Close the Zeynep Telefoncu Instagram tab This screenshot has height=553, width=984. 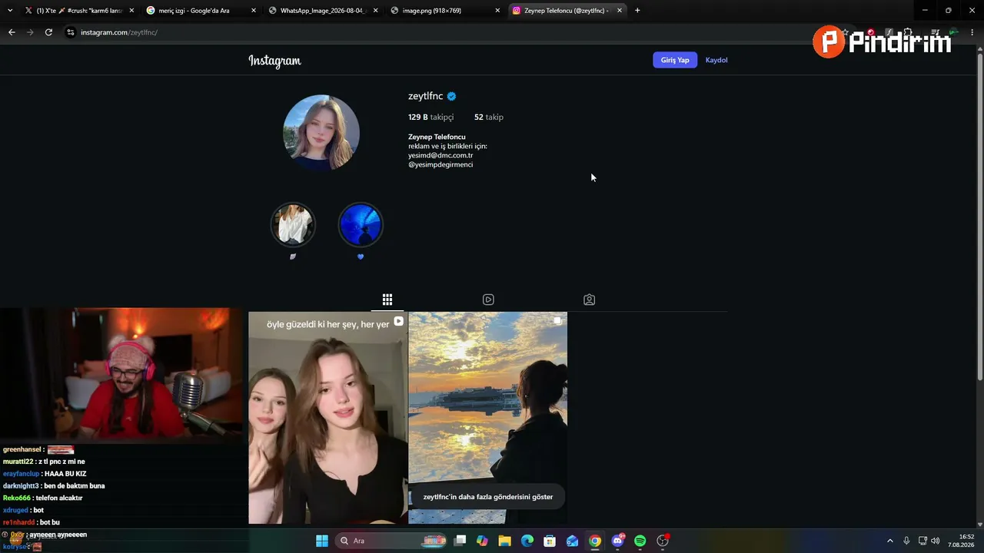tap(620, 11)
